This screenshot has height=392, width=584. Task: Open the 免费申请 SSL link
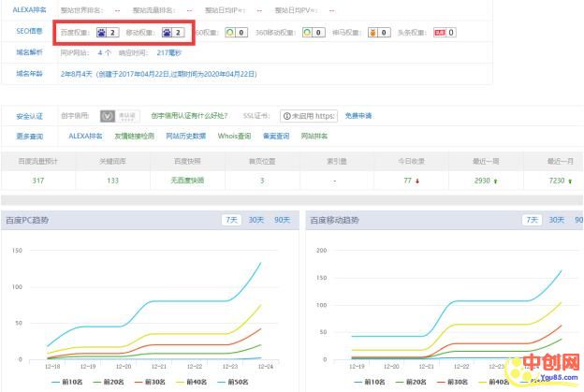pyautogui.click(x=358, y=116)
